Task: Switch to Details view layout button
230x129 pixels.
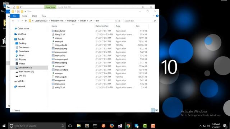Action: click(x=153, y=110)
